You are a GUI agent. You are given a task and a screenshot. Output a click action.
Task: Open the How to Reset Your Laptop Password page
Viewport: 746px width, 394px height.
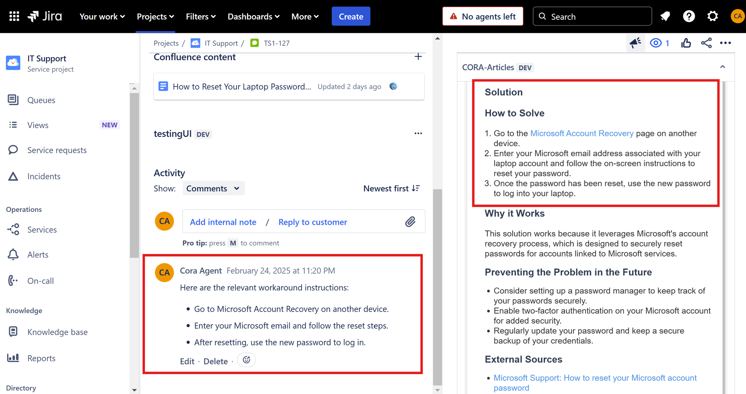coord(242,87)
